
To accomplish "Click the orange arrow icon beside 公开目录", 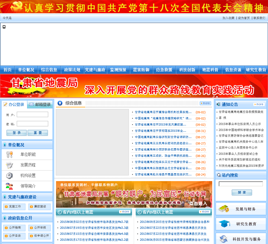I will point(6,236).
